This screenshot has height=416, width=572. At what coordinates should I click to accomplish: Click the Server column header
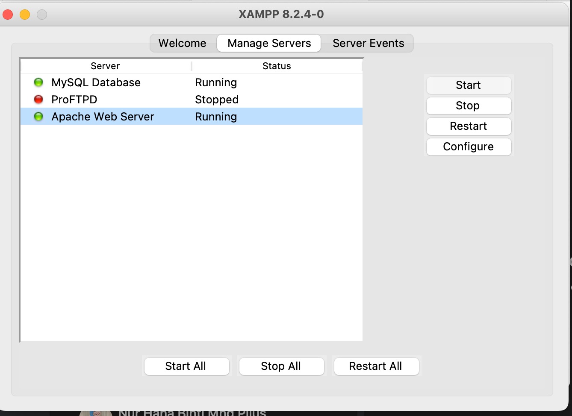[x=105, y=66]
